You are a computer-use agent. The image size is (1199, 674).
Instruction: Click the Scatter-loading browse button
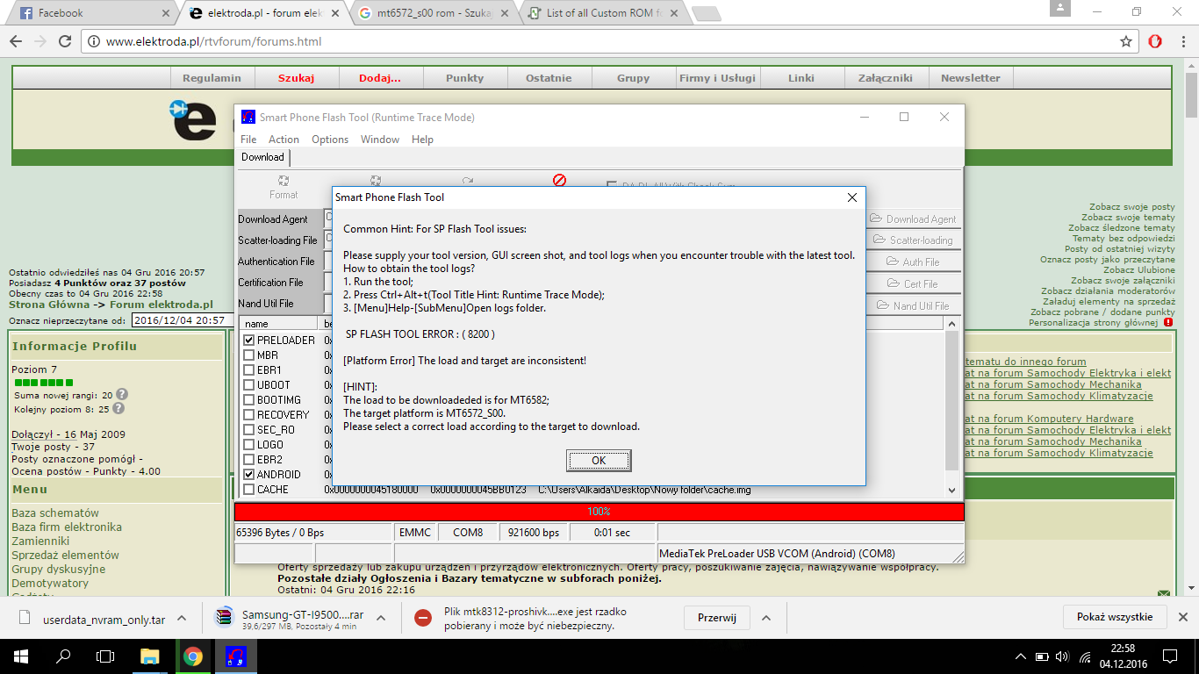coord(913,240)
